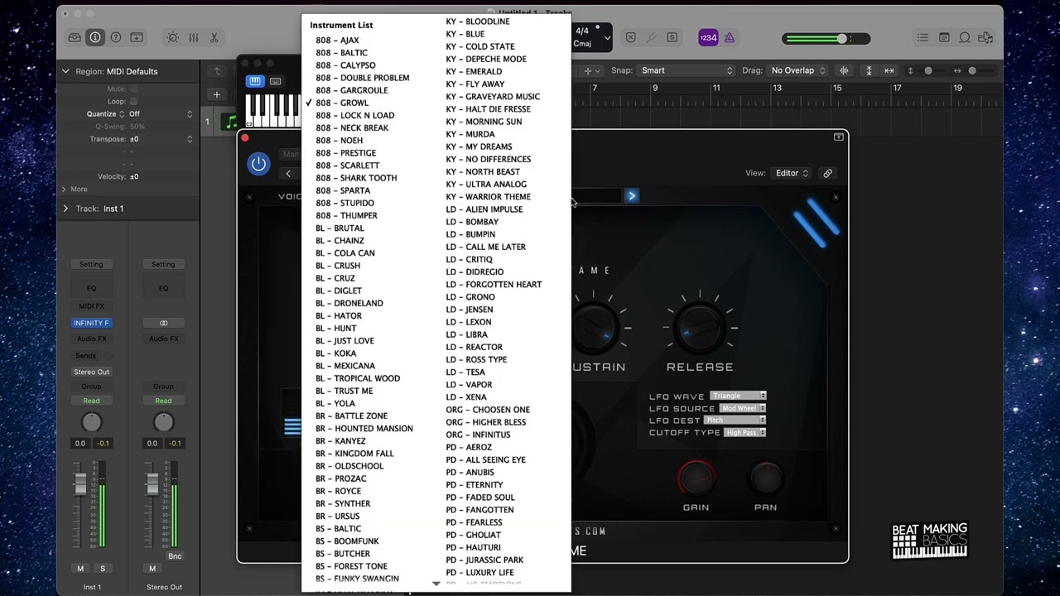The width and height of the screenshot is (1060, 596).
Task: Expand the More disclosure triangle
Action: [64, 189]
